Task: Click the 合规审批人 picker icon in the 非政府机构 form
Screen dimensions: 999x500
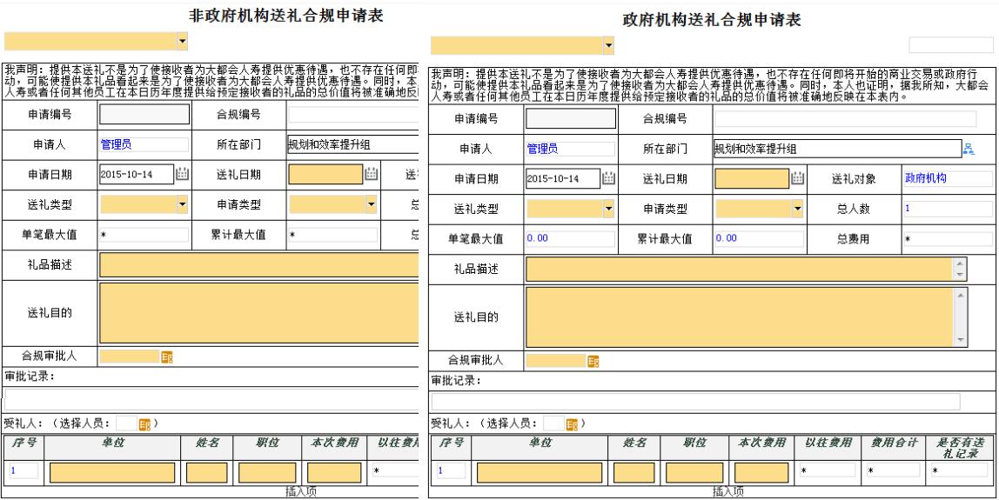Action: [167, 357]
